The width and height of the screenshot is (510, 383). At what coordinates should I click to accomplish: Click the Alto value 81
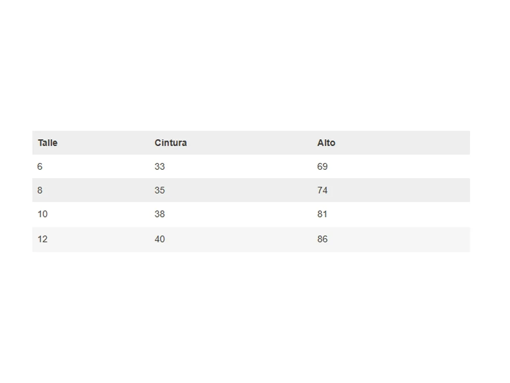coord(322,214)
